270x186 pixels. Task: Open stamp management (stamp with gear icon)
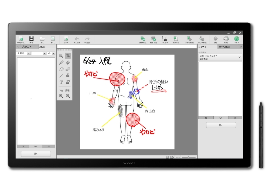click(x=202, y=39)
